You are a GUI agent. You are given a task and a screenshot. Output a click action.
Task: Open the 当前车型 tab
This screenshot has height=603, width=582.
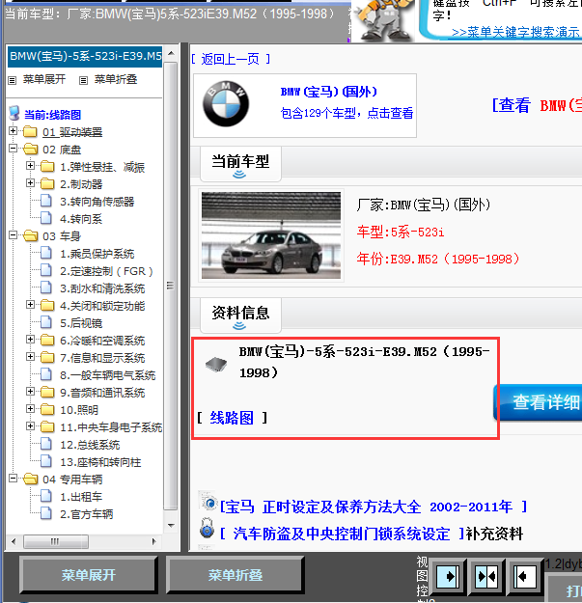click(x=240, y=164)
